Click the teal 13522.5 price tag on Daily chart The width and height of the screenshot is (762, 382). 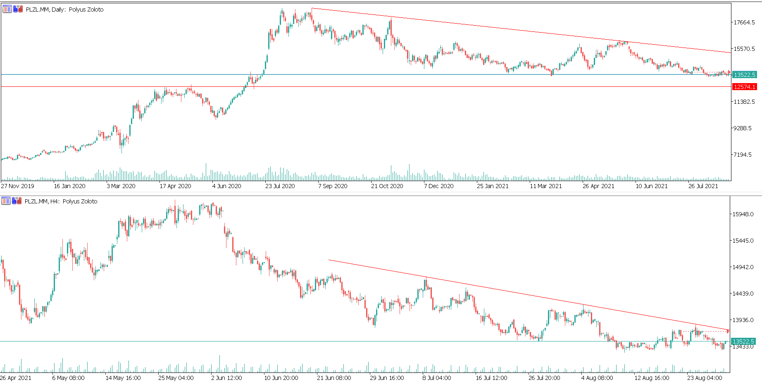(x=744, y=75)
